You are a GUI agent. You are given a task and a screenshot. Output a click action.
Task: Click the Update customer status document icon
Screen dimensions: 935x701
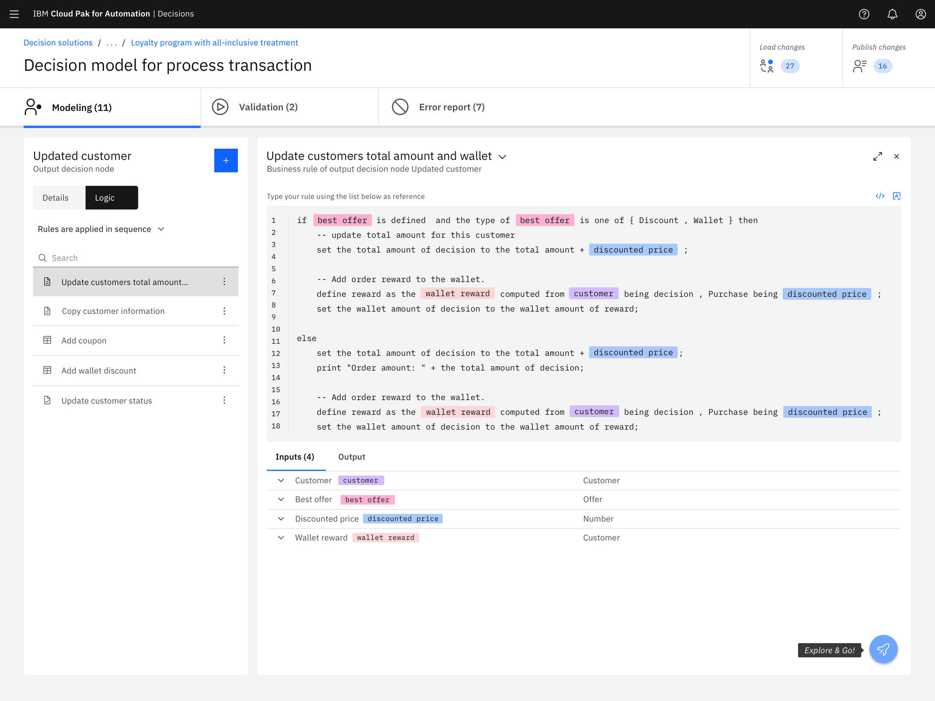(47, 400)
